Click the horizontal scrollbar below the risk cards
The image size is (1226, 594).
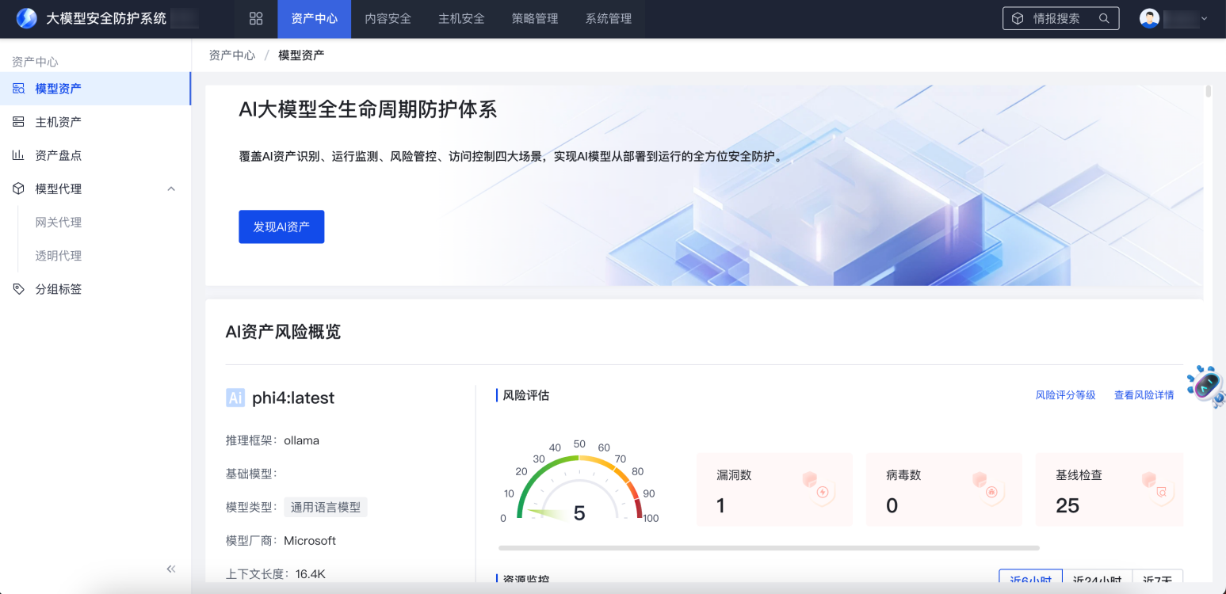point(769,547)
